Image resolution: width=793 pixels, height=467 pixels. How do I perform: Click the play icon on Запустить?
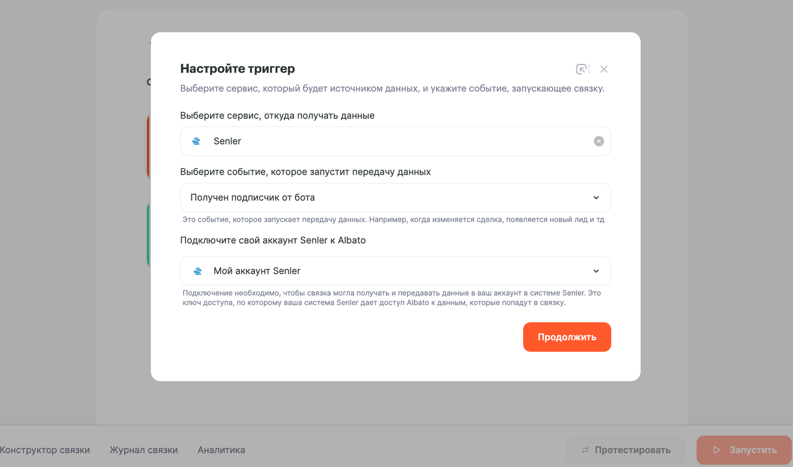click(x=716, y=450)
